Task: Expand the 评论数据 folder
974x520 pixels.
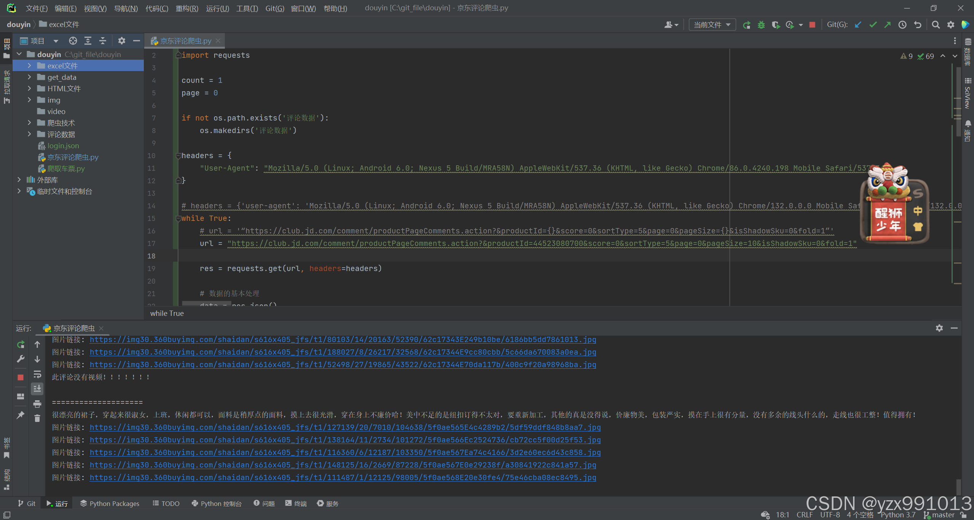Action: click(29, 134)
